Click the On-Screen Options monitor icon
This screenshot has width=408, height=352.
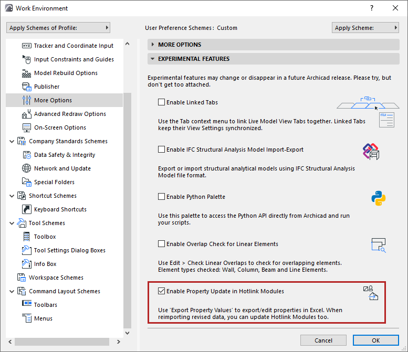pyautogui.click(x=27, y=127)
